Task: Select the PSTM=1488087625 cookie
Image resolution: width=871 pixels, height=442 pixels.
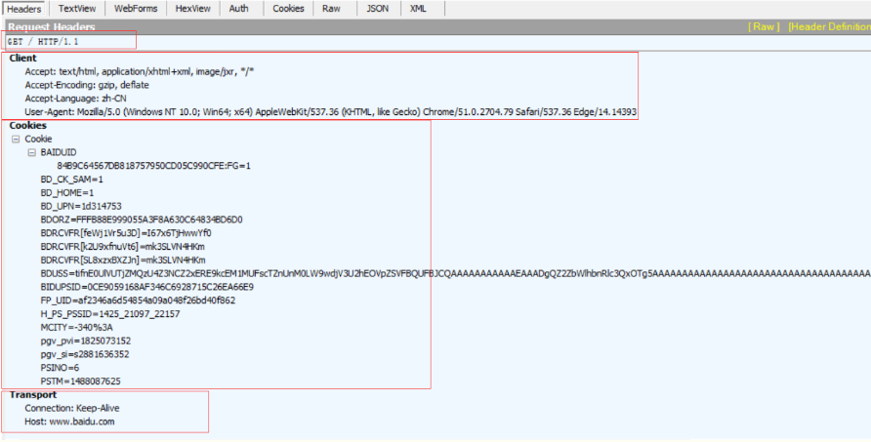Action: pyautogui.click(x=80, y=381)
